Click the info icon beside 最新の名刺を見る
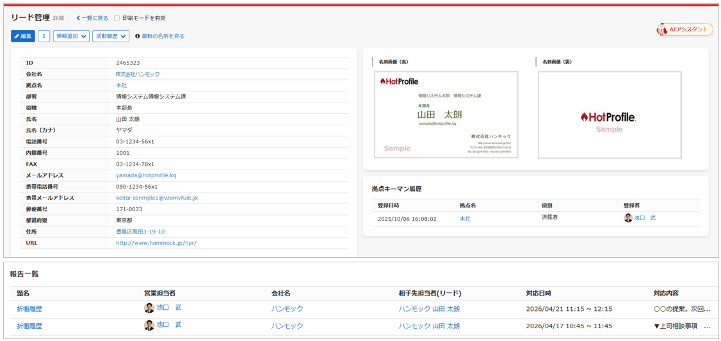Image resolution: width=721 pixels, height=341 pixels. pyautogui.click(x=138, y=36)
